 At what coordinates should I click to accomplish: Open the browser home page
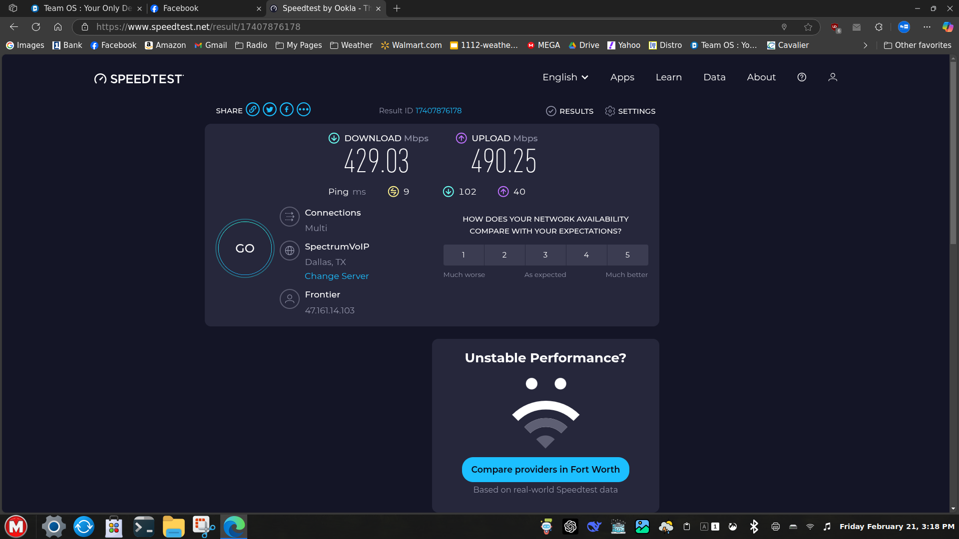tap(58, 27)
